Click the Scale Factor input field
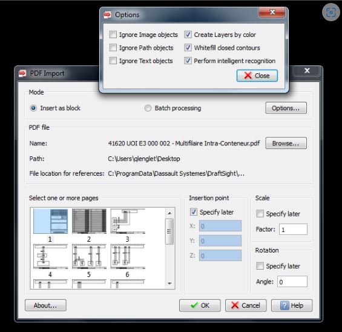Screen dimensions: 342x332 tap(293, 230)
